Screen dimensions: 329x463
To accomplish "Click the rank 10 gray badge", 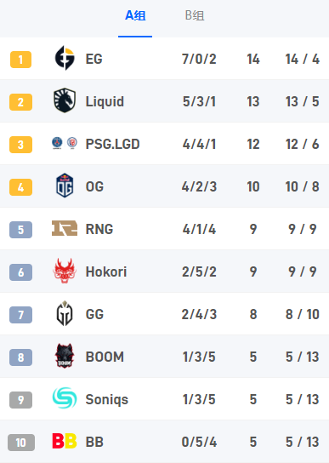I will [21, 443].
